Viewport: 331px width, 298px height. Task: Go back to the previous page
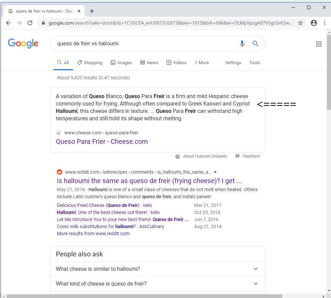8,23
